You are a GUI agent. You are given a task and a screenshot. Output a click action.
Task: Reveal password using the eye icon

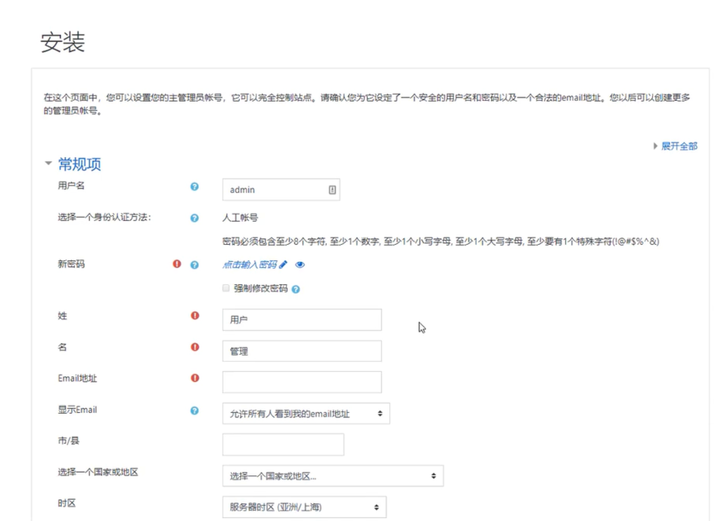300,265
